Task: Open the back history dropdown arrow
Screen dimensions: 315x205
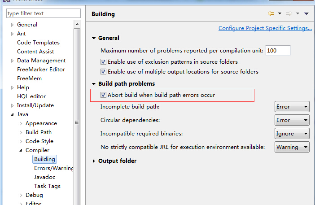Action: (280, 13)
